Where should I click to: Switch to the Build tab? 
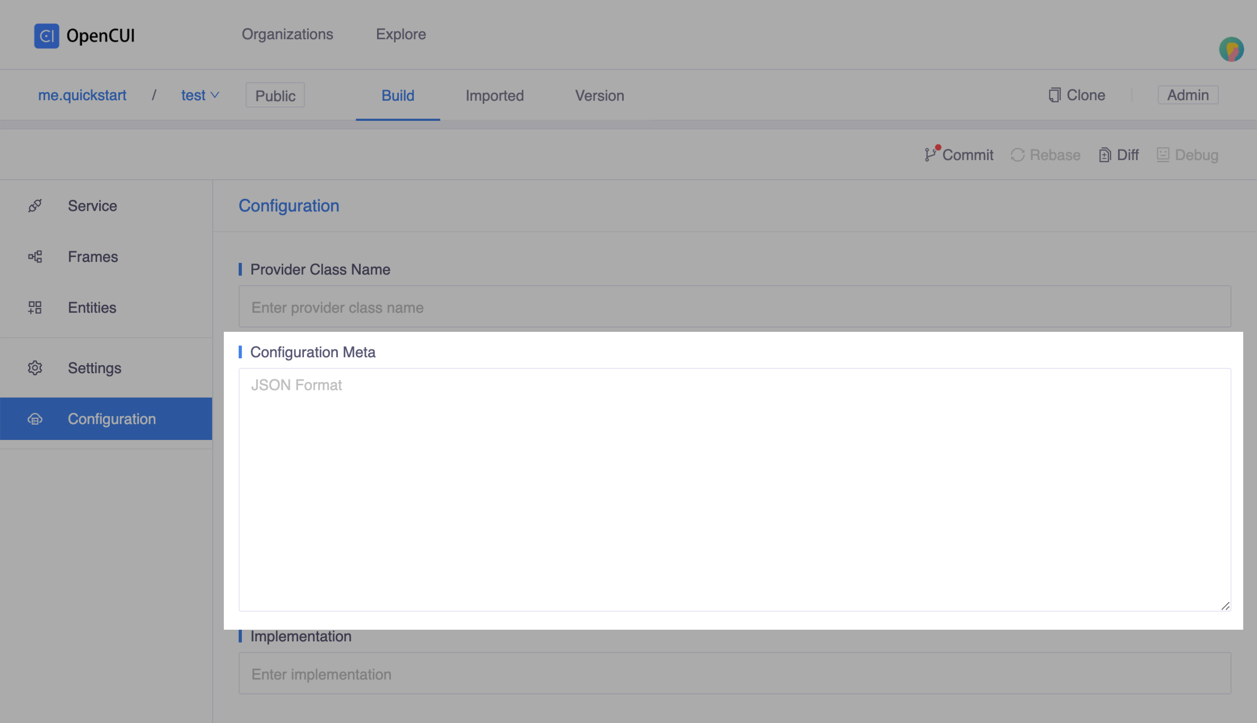[x=398, y=95]
